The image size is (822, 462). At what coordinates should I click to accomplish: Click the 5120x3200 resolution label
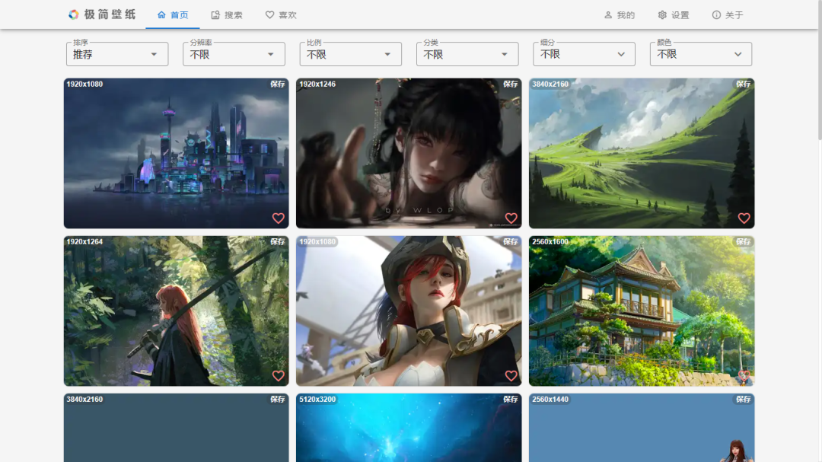pos(317,400)
